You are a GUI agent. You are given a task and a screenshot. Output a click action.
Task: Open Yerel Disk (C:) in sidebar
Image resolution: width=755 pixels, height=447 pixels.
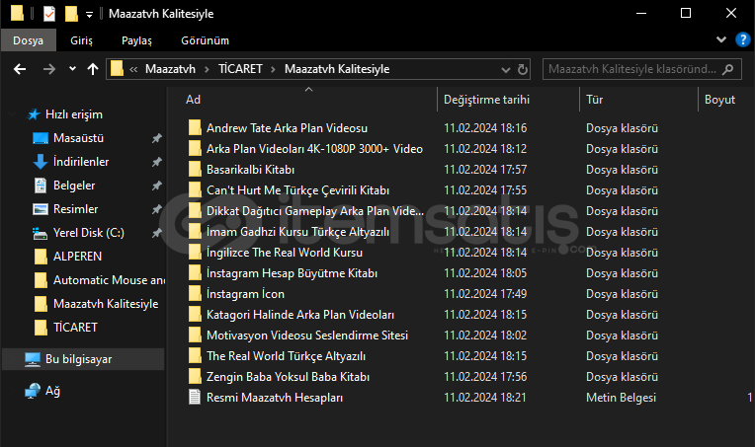tap(89, 233)
